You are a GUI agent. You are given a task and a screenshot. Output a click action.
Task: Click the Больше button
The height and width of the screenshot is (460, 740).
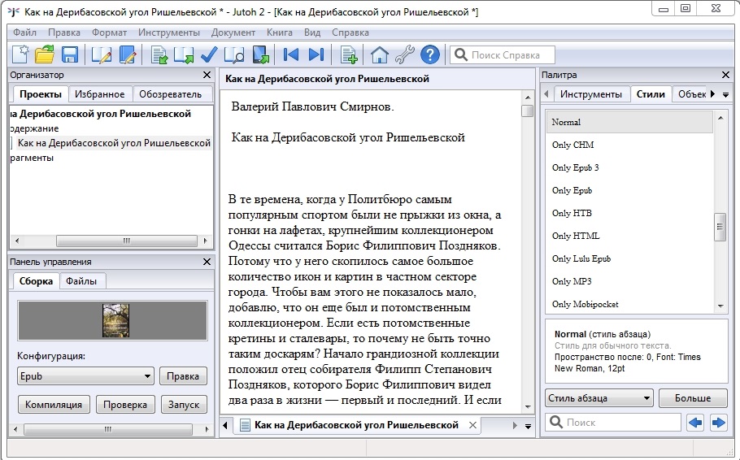692,398
